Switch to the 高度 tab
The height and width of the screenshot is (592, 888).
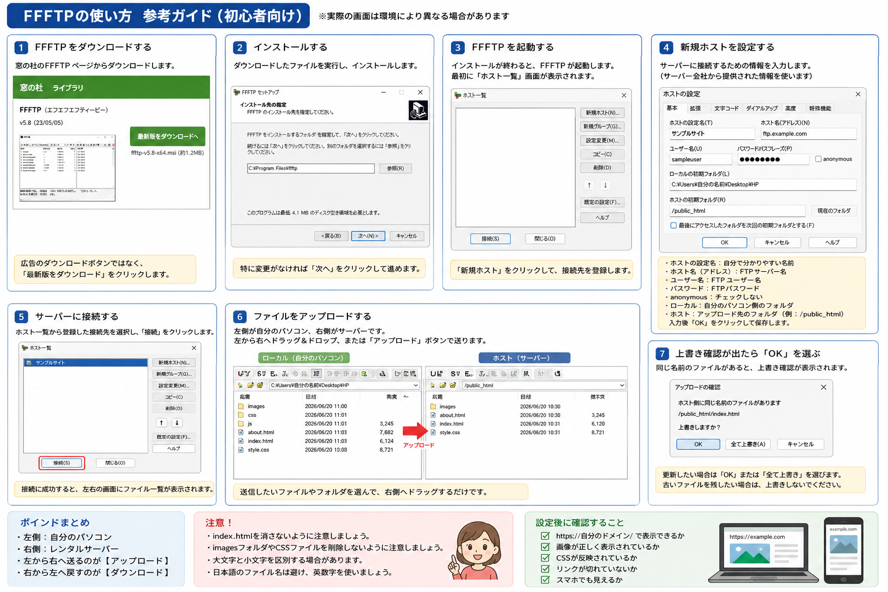(790, 108)
